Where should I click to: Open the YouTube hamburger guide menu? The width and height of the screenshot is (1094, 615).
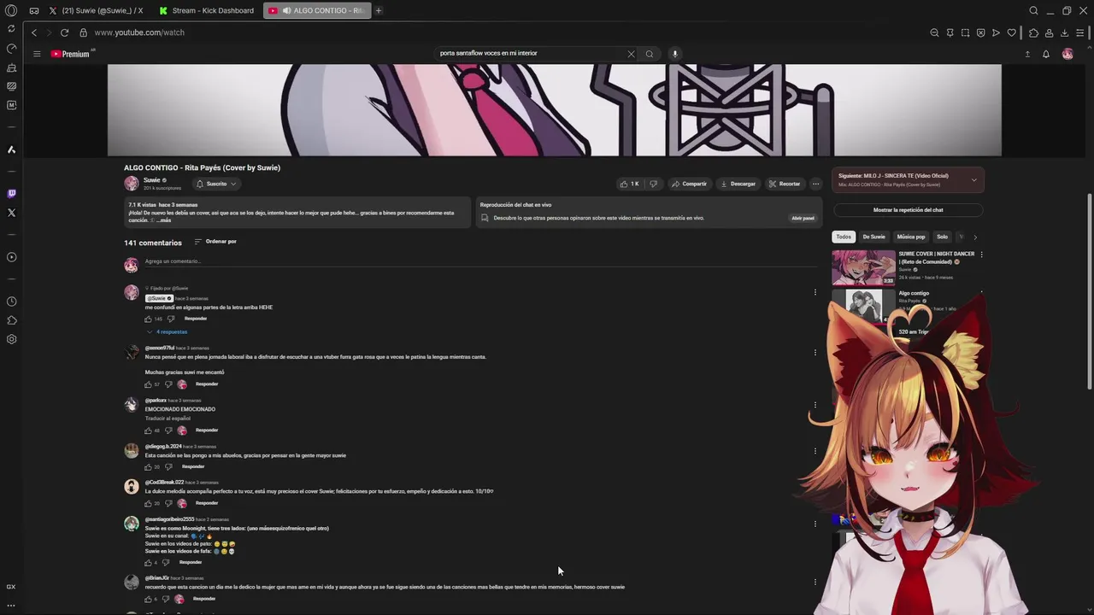pos(37,54)
